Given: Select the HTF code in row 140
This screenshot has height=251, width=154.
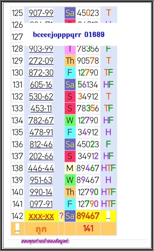Looking at the screenshot, I should [108, 192].
